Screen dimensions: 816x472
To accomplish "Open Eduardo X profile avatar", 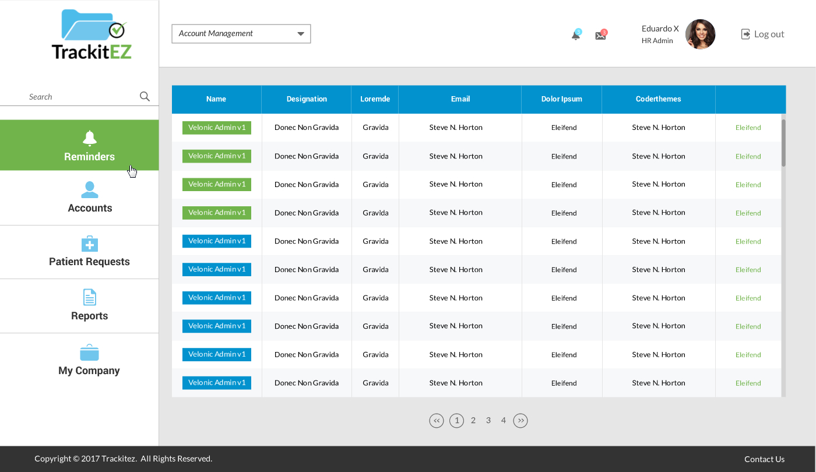I will click(x=700, y=34).
